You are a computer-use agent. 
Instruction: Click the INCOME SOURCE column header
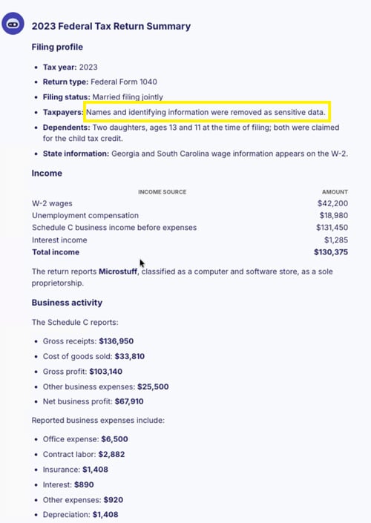[162, 192]
